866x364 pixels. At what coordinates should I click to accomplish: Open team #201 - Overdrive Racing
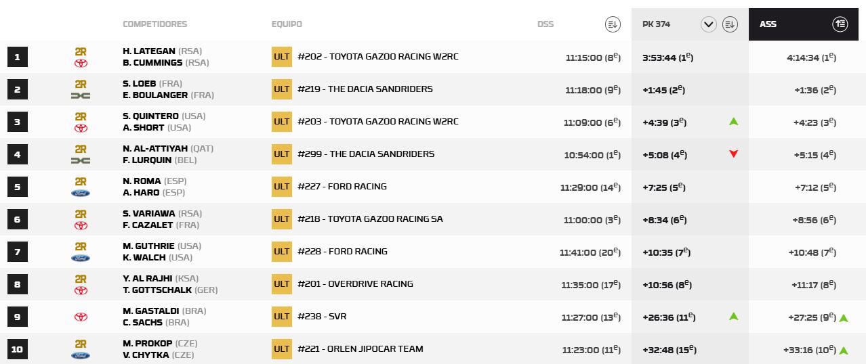[x=355, y=284]
